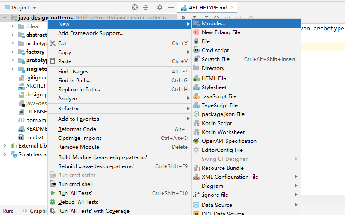The width and height of the screenshot is (345, 215).
Task: Click green Run 'All Tests' play icon
Action: (53, 193)
